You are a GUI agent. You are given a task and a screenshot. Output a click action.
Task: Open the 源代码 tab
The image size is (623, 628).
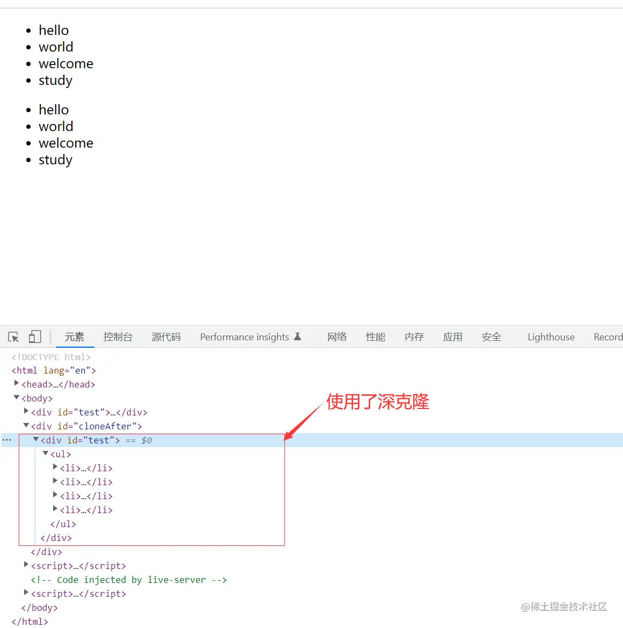(x=166, y=337)
